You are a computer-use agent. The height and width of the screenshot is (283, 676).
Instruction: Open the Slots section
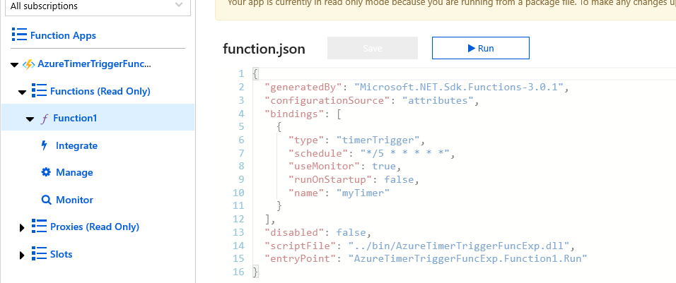(x=62, y=254)
